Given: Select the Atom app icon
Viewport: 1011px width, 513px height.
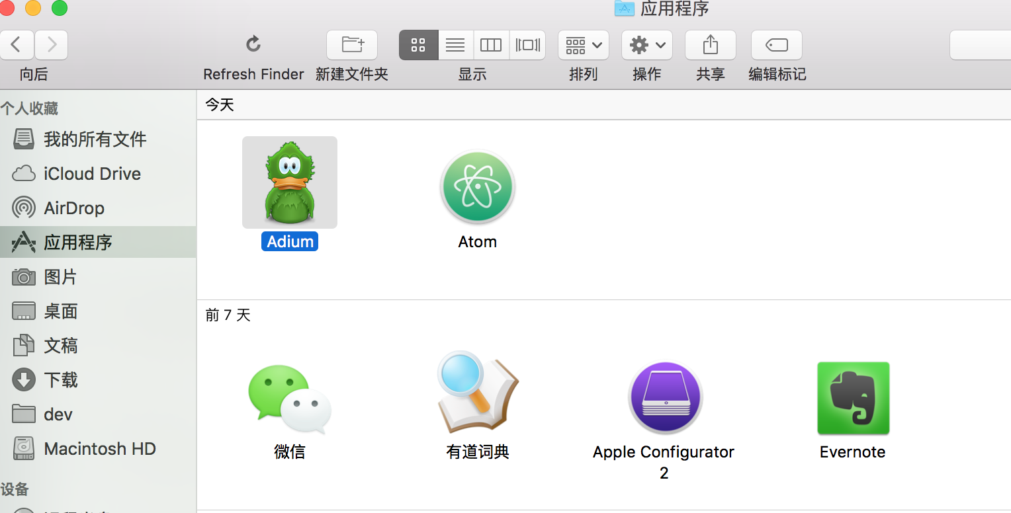Looking at the screenshot, I should click(x=478, y=188).
